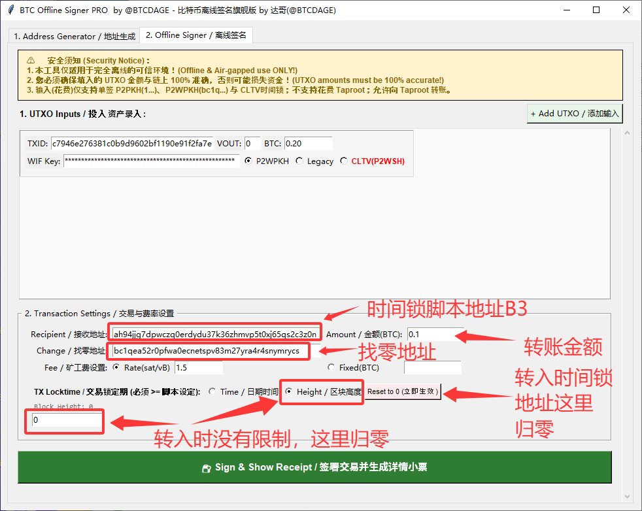The width and height of the screenshot is (642, 511).
Task: Click the Add UTXO button
Action: [574, 114]
